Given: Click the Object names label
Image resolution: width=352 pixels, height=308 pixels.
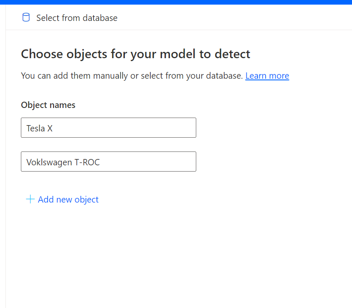Looking at the screenshot, I should click(48, 105).
